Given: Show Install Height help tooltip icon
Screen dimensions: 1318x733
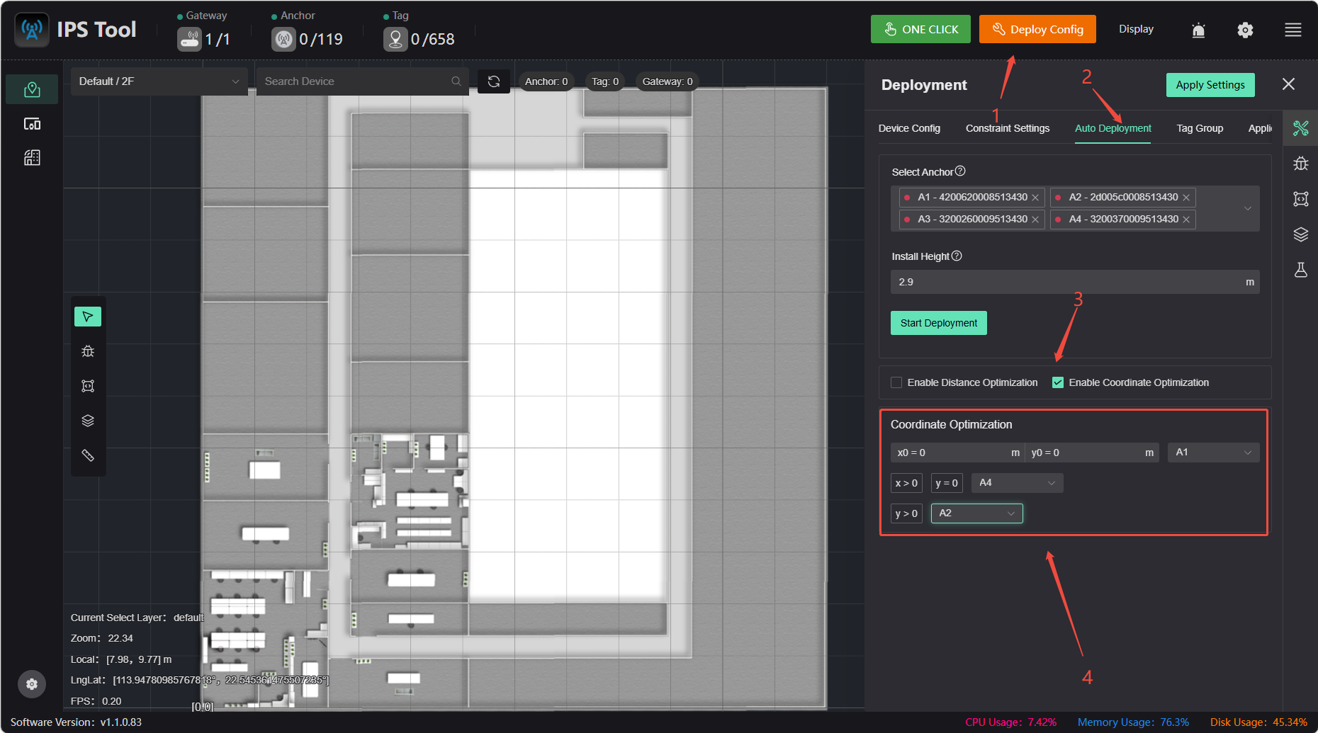Looking at the screenshot, I should (x=957, y=256).
